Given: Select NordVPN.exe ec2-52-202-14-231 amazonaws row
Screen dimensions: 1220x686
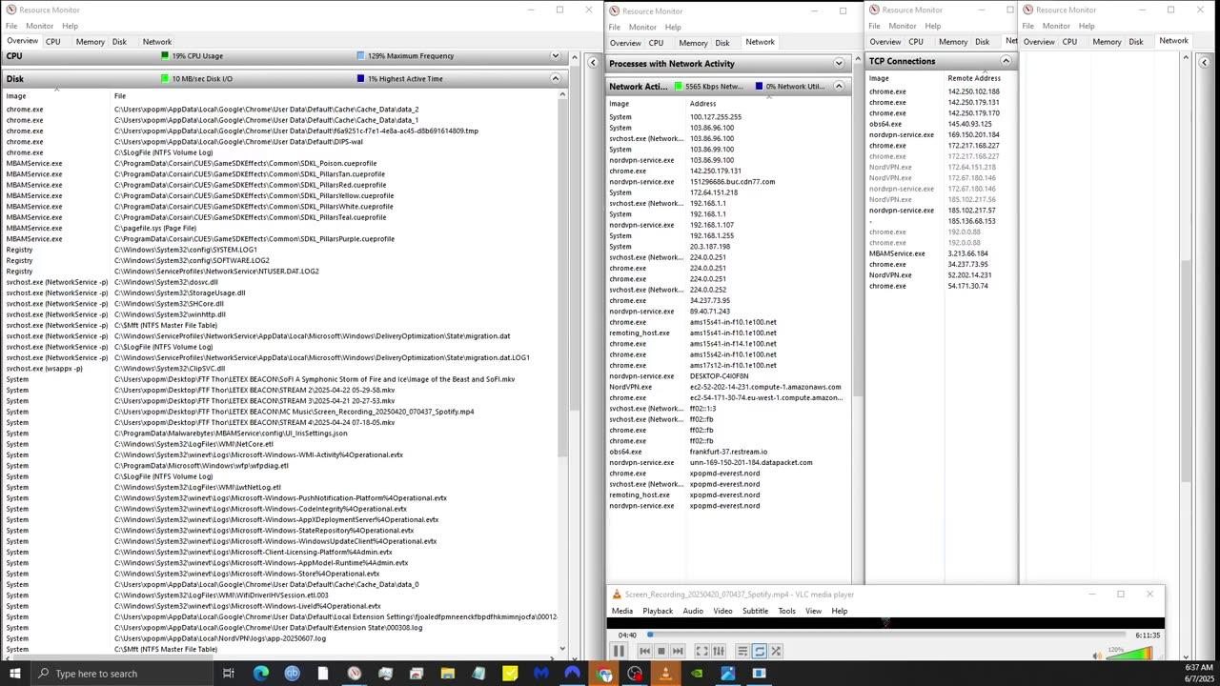Looking at the screenshot, I should pyautogui.click(x=727, y=387).
